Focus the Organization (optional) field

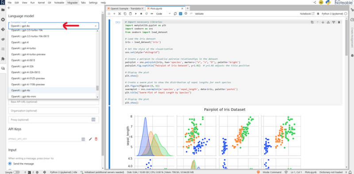pos(54,111)
